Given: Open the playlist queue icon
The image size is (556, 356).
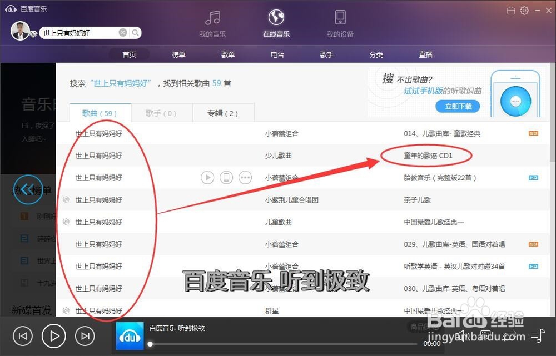Looking at the screenshot, I should click(538, 335).
